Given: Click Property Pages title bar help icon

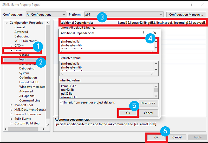Looking at the screenshot, I should click(x=191, y=4).
